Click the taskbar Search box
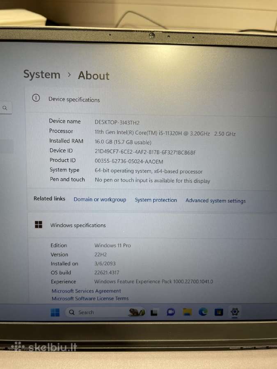277x369 pixels. pyautogui.click(x=105, y=312)
